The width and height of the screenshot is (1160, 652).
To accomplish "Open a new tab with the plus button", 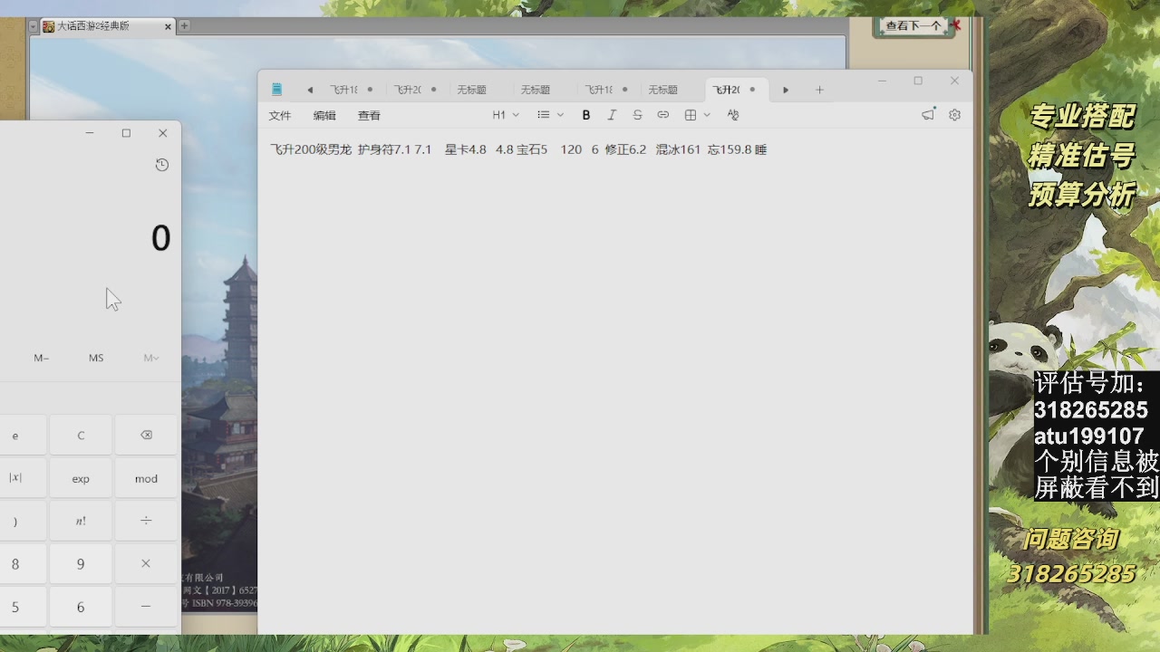I will tap(819, 89).
